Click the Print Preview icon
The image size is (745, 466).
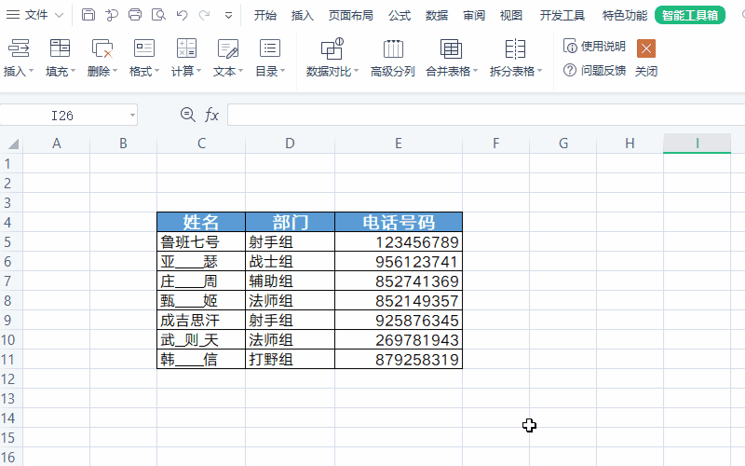point(158,15)
